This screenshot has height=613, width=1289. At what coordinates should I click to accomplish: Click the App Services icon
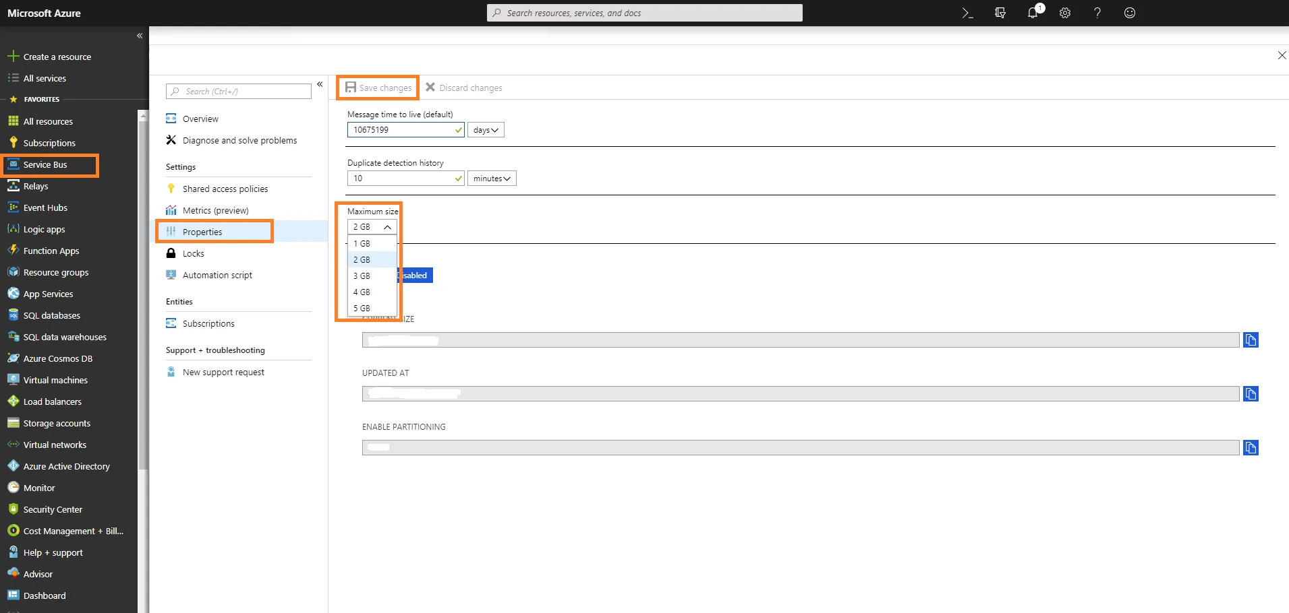[13, 294]
